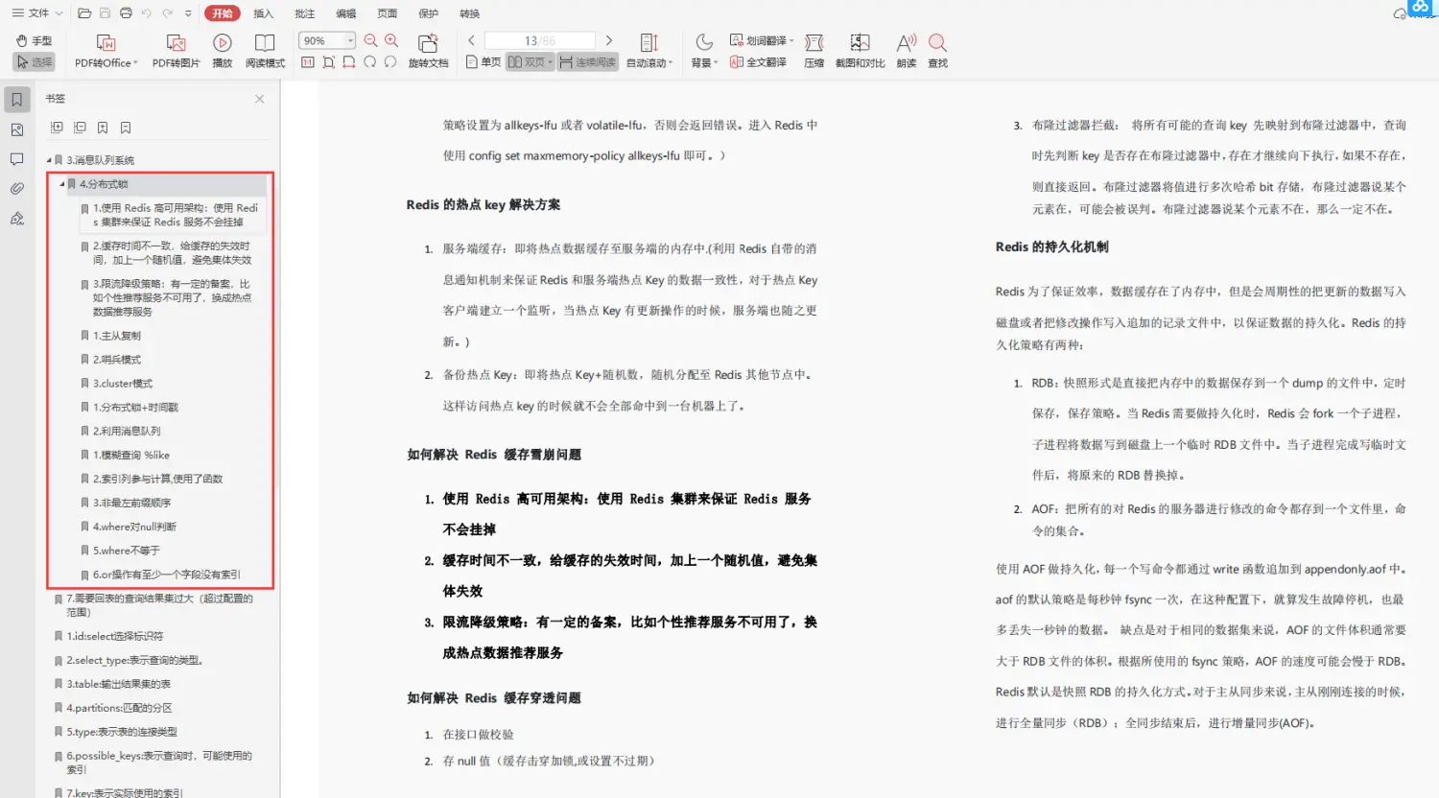Select the 手型 hand tool
Image resolution: width=1439 pixels, height=798 pixels.
(35, 41)
